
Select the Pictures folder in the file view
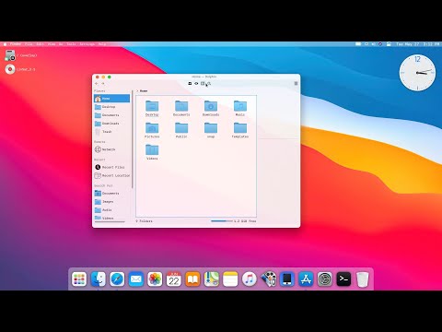[x=152, y=130]
